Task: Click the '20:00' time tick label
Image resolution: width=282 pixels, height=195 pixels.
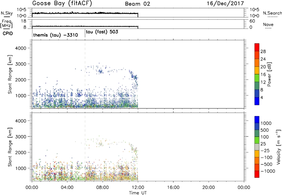Action: click(x=209, y=188)
